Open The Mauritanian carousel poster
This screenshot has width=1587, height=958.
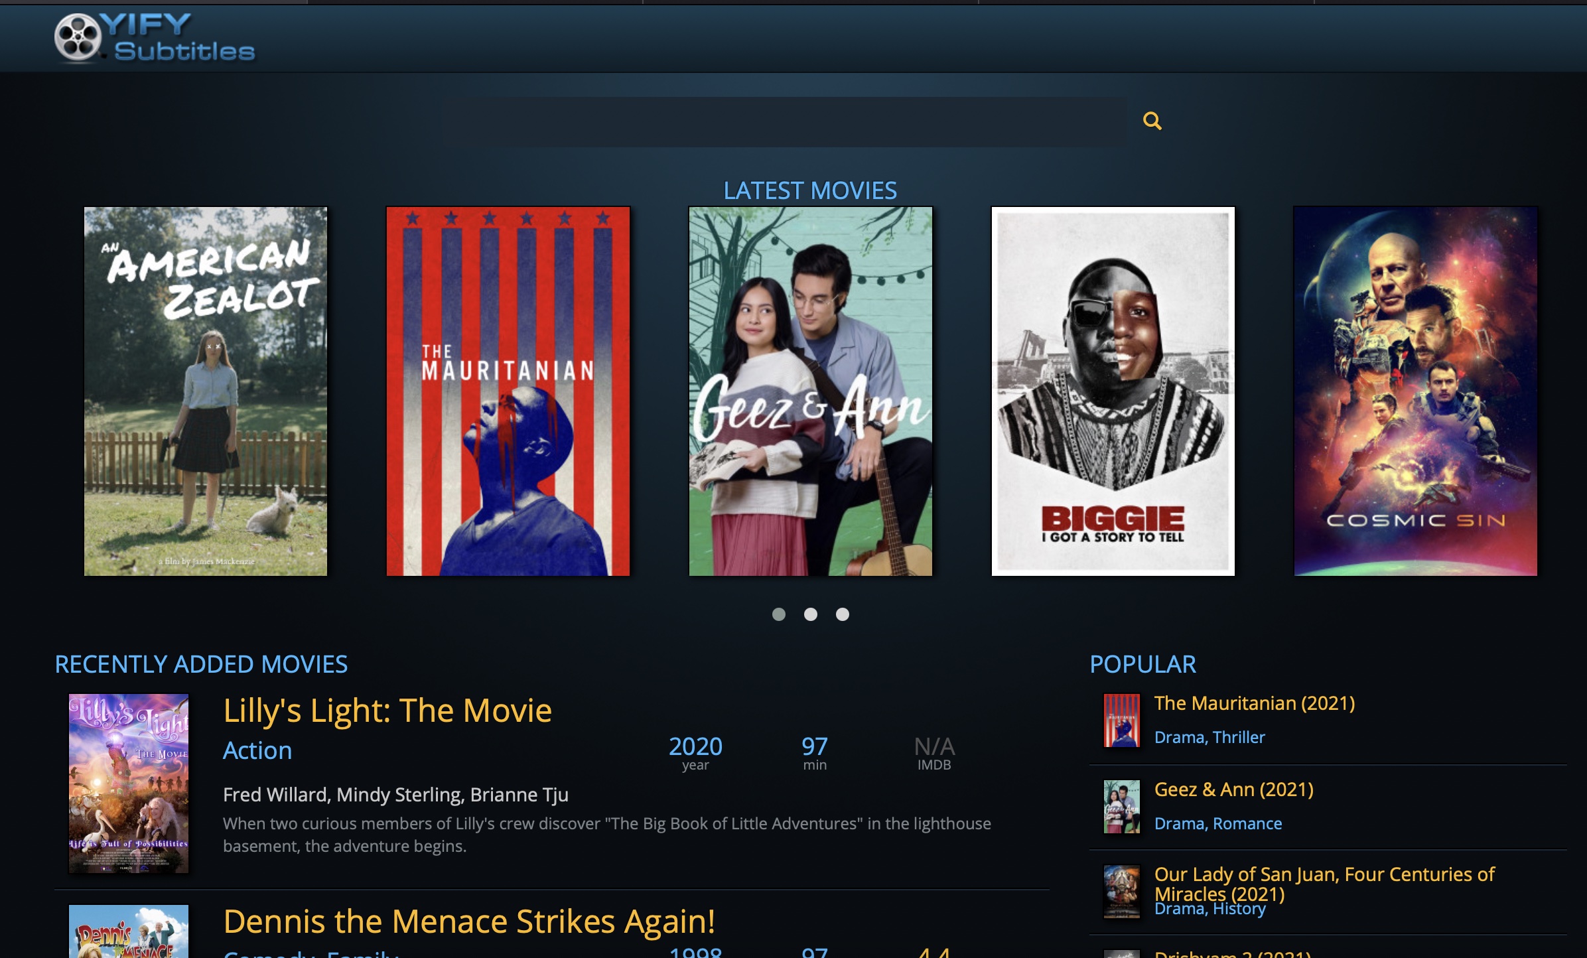(508, 391)
